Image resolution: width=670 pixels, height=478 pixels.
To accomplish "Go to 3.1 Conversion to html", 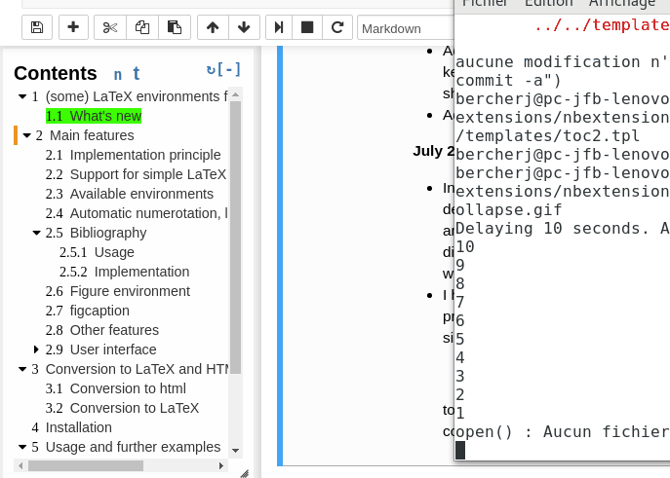I will point(116,388).
